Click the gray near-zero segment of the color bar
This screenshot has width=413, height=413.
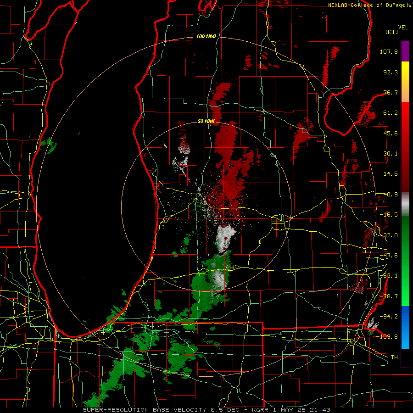(405, 204)
